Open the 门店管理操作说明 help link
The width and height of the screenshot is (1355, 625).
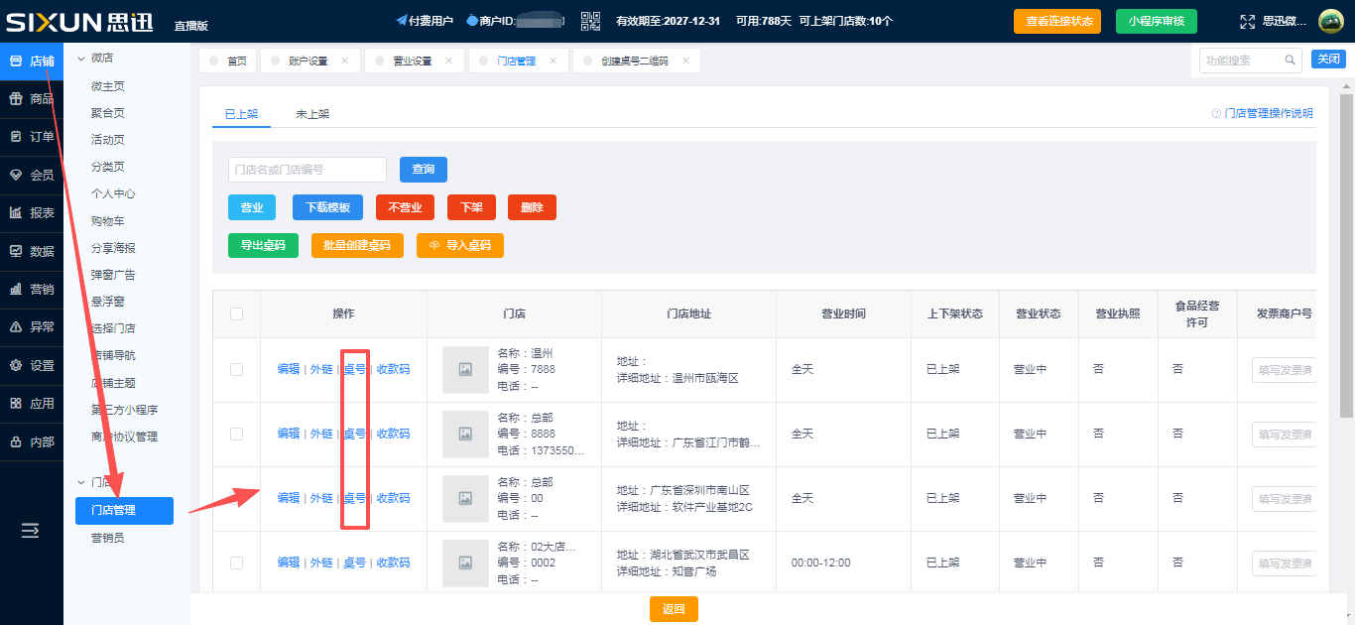(1262, 114)
